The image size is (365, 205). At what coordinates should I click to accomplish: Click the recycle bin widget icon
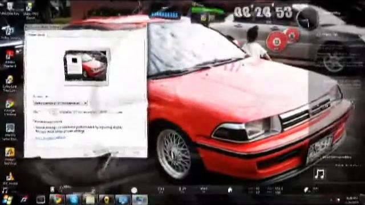coord(52,189)
